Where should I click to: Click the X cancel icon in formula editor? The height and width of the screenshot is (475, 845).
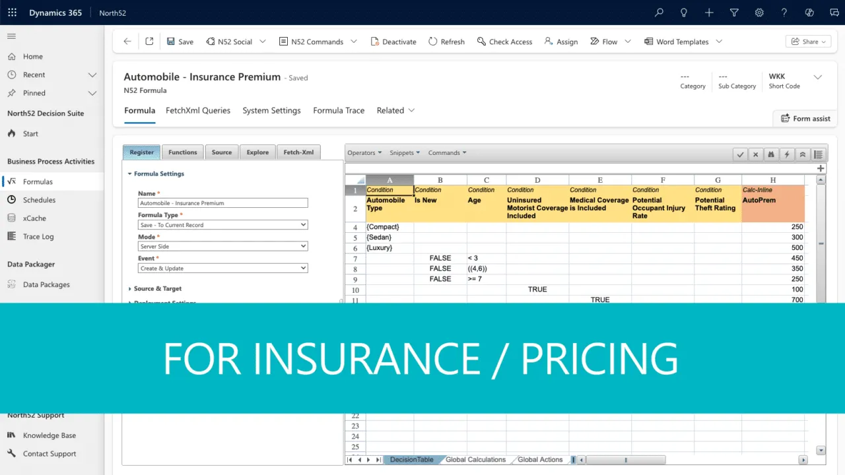coord(756,154)
